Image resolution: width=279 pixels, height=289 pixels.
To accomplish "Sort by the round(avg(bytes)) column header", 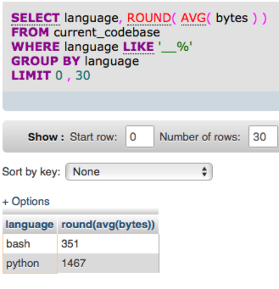I will 108,225.
